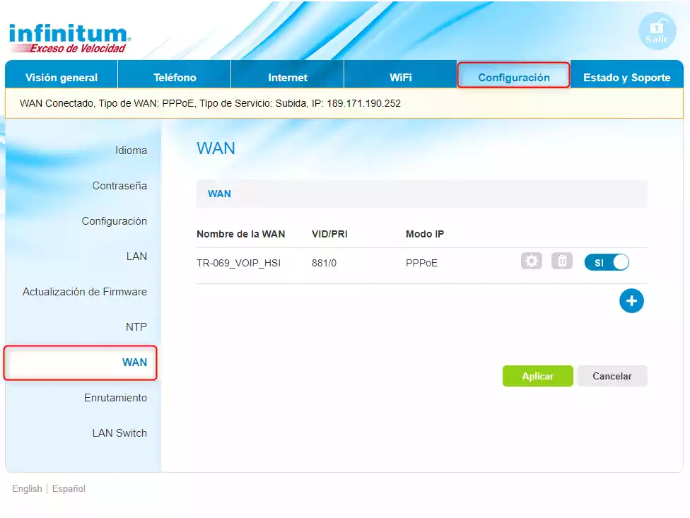Viewport: 690px width, 518px height.
Task: Click the infinitum logo
Action: coord(69,38)
